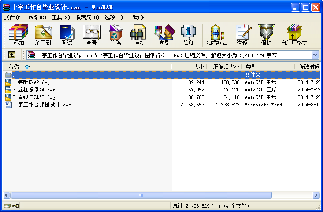Click the dwg icon of 5 直线导轨A3.dwg
This screenshot has width=323, height=212.
tap(8, 97)
